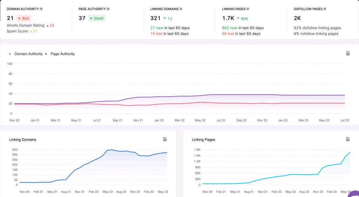The height and width of the screenshot is (197, 359).
Task: Click the Page Authority help icon
Action: pyautogui.click(x=108, y=9)
